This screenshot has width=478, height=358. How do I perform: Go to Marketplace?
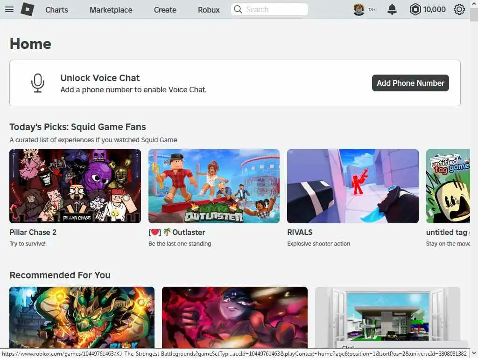click(111, 10)
